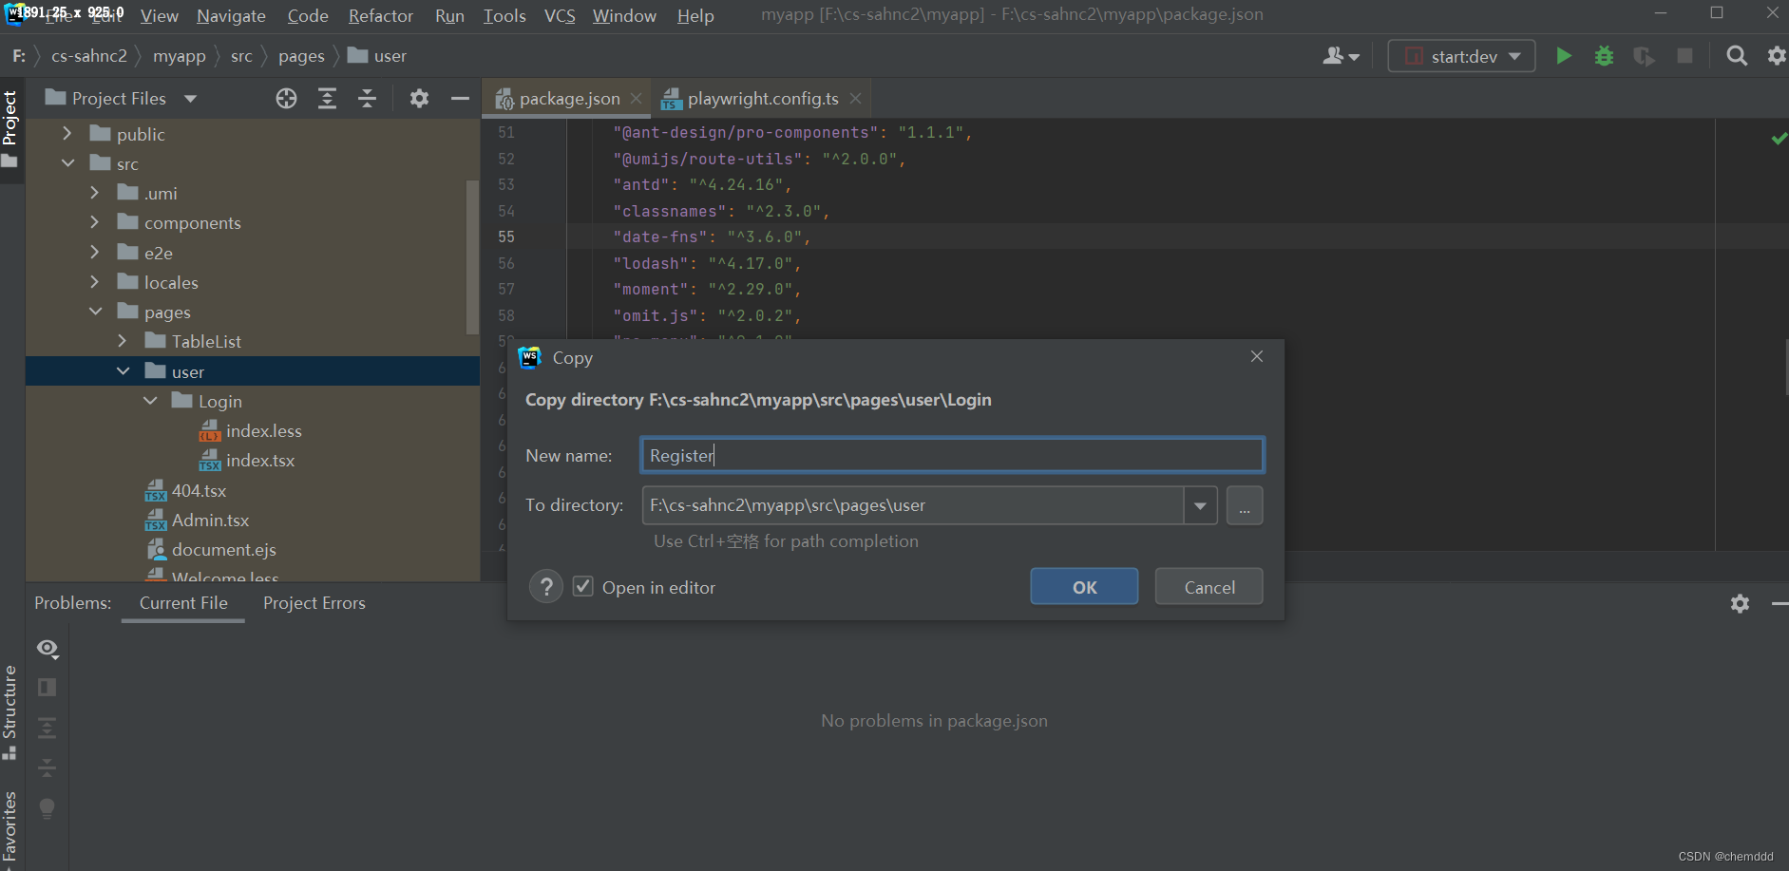Screen dimensions: 1789x871
Task: Open the Structure tool window stripe
Action: click(x=10, y=711)
